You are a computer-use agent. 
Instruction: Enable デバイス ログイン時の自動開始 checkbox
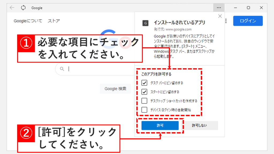[144, 110]
